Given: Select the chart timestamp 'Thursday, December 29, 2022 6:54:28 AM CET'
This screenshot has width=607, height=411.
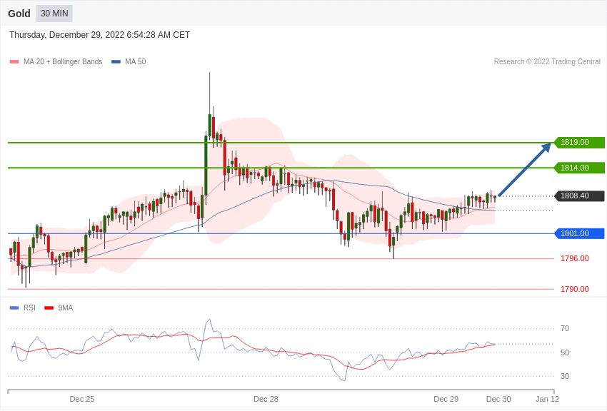Looking at the screenshot, I should click(99, 35).
